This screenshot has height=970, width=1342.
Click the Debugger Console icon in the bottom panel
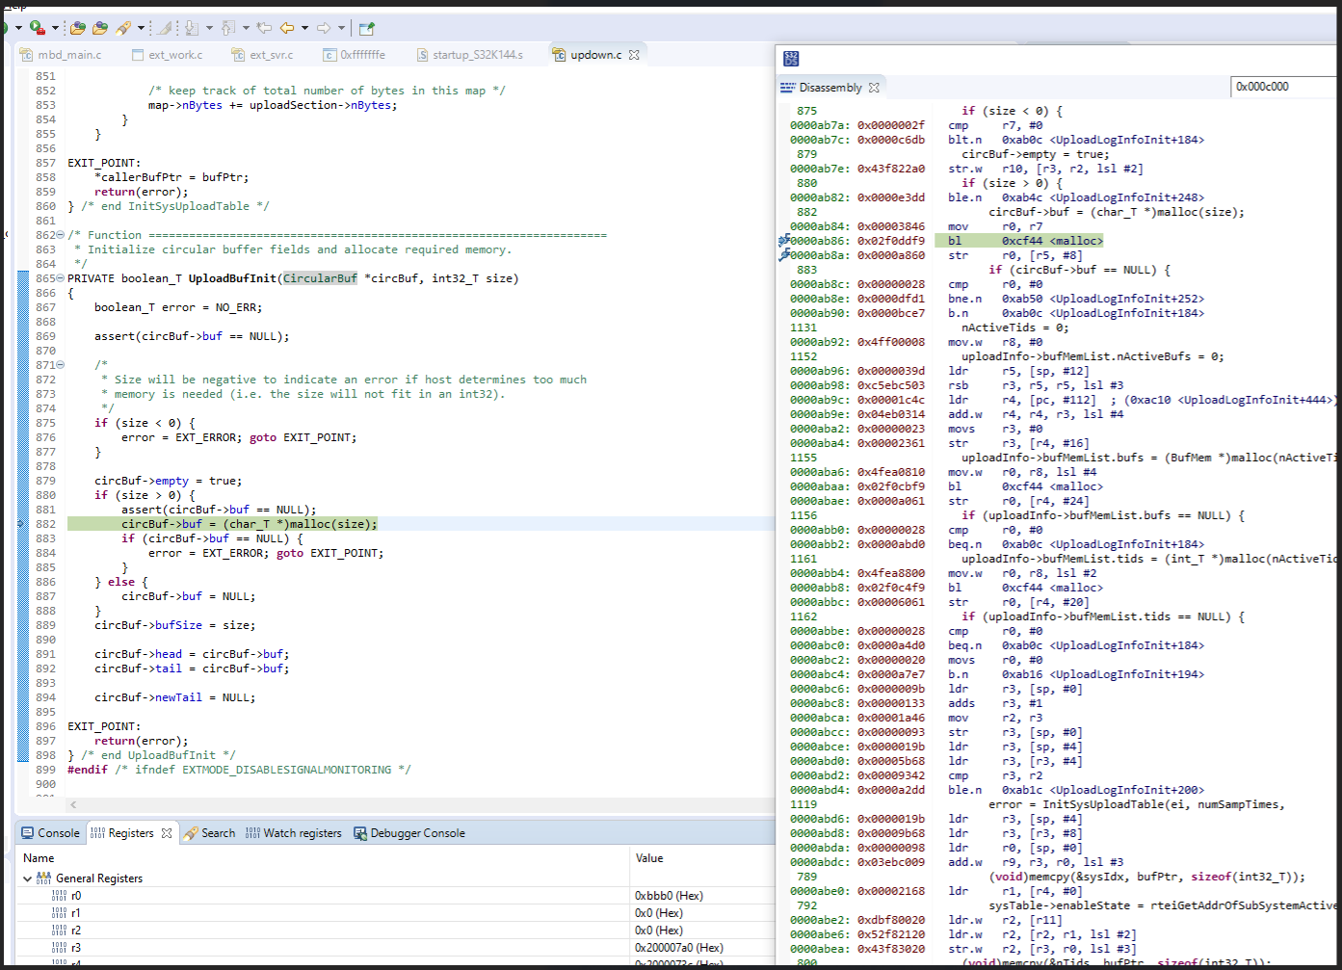(359, 832)
